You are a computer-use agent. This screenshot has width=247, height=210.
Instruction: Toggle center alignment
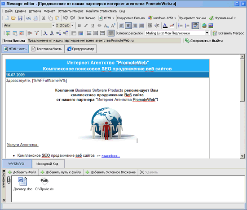click(x=128, y=26)
